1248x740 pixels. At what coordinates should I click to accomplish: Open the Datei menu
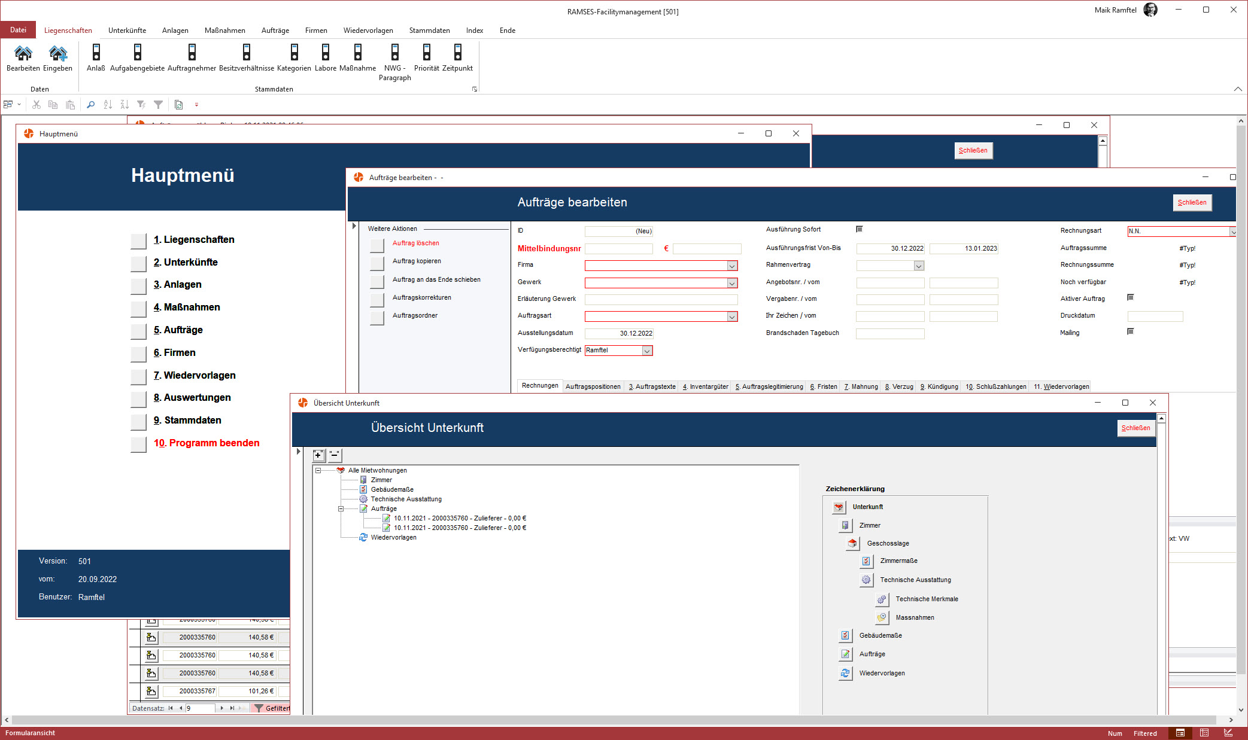click(x=18, y=30)
